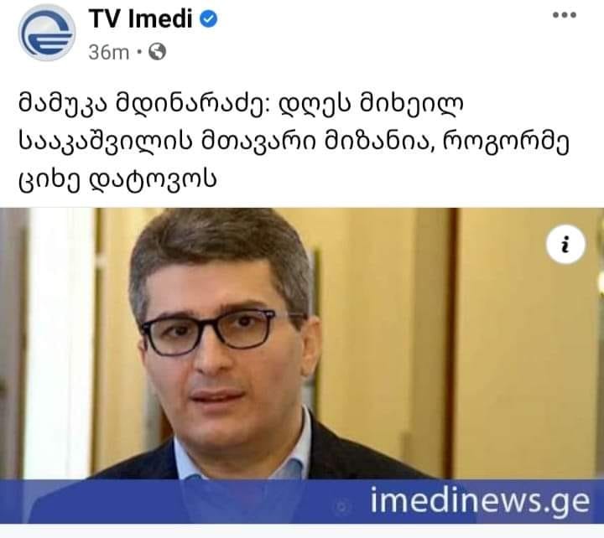Open the article photo of the man
604x538 pixels.
pos(302,344)
